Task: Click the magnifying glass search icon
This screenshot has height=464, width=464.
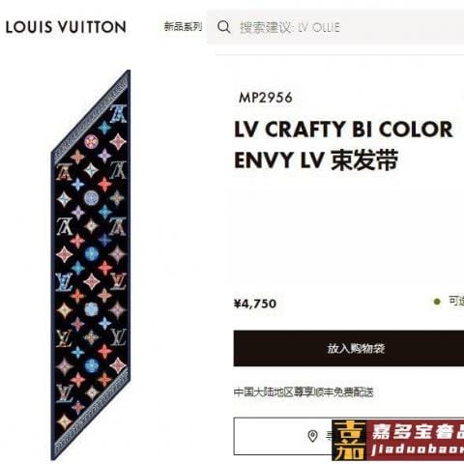Action: (x=223, y=27)
